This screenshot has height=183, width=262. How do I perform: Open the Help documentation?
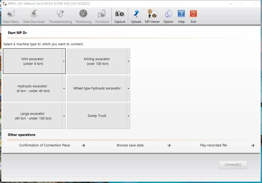[x=181, y=16]
